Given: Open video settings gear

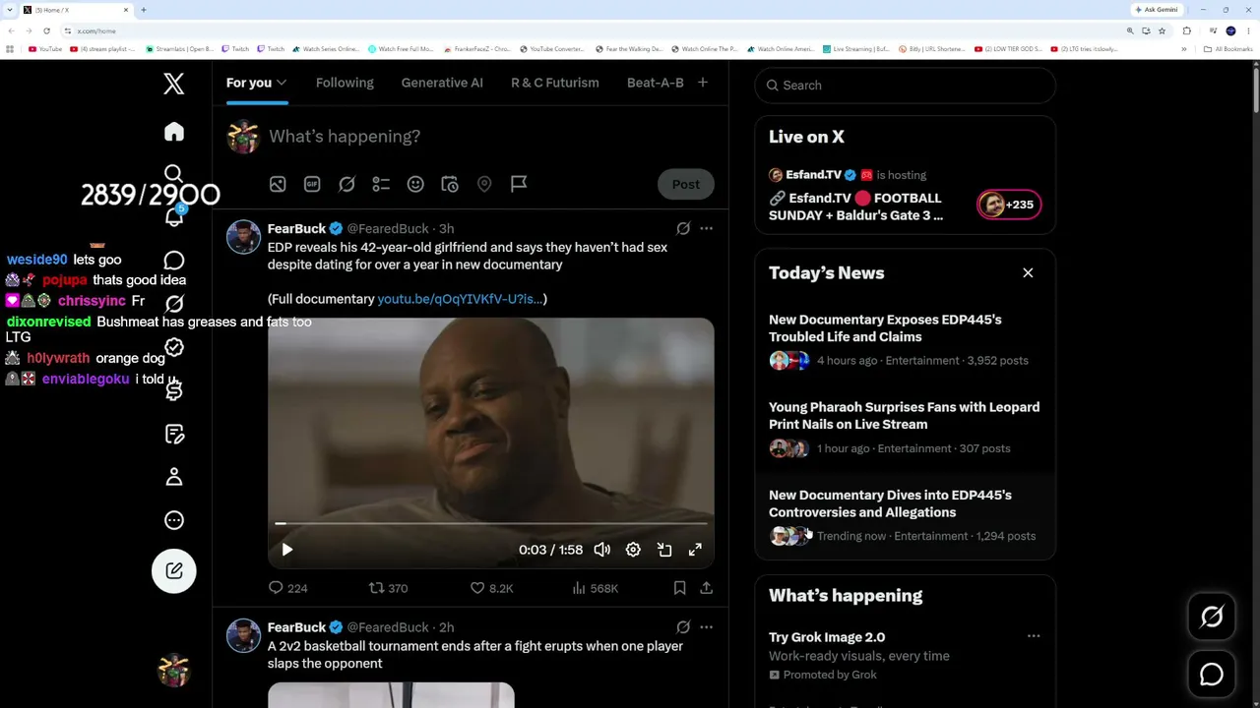Looking at the screenshot, I should point(633,550).
